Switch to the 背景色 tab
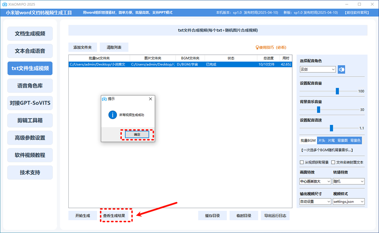Image resolution: width=379 pixels, height=233 pixels. pyautogui.click(x=355, y=141)
